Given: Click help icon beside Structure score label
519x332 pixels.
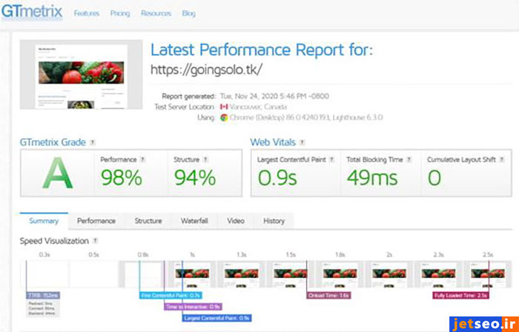Looking at the screenshot, I should tap(205, 159).
